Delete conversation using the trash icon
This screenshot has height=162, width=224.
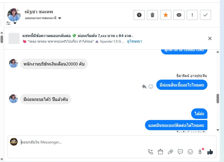152,15
